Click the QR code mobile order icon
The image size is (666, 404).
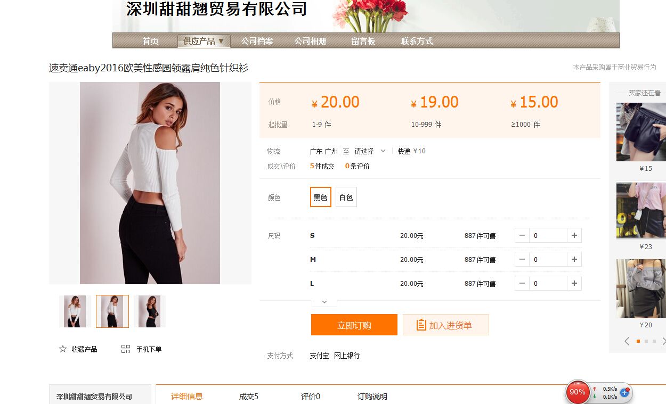[126, 349]
